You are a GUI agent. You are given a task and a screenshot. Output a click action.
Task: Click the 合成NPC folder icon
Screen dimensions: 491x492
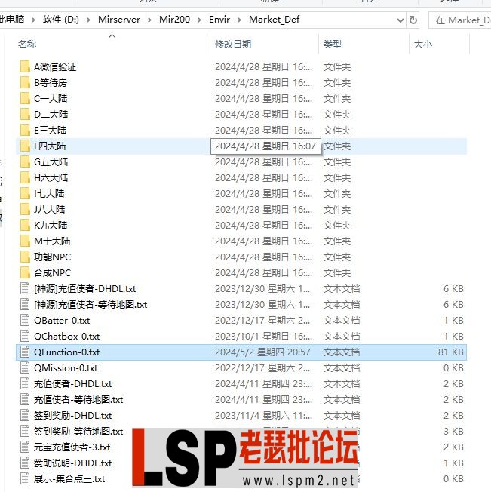point(25,273)
